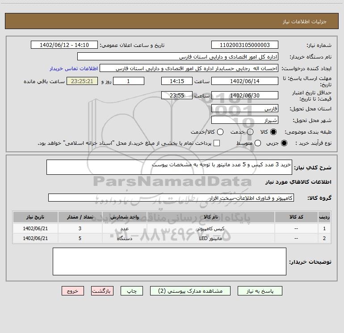Click the ردیف column header
The height and width of the screenshot is (333, 344).
[324, 217]
